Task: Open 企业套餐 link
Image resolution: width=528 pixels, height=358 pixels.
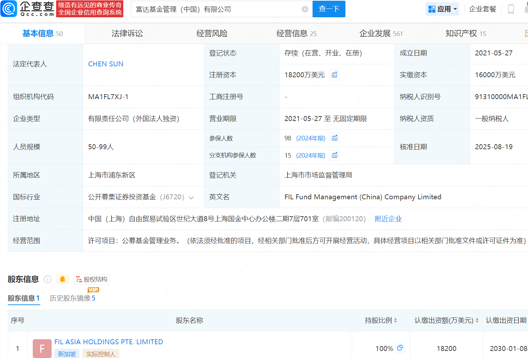Action: 482,9
